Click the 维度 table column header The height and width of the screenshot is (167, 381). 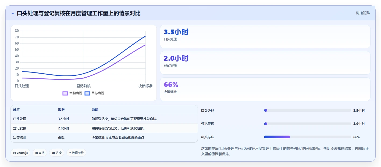pos(16,110)
